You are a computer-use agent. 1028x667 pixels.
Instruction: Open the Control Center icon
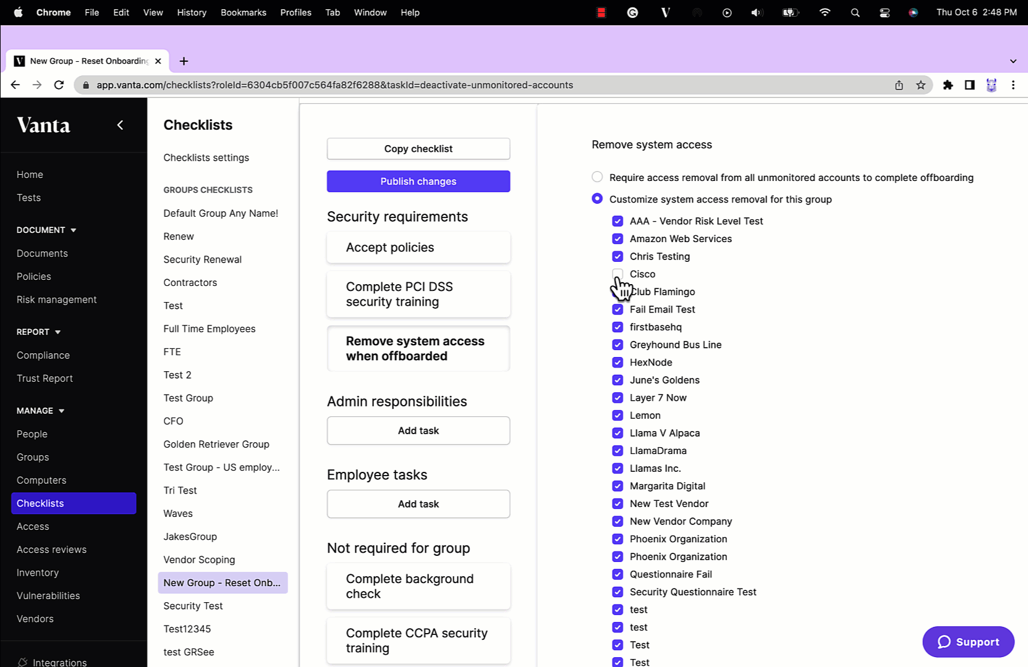coord(885,12)
